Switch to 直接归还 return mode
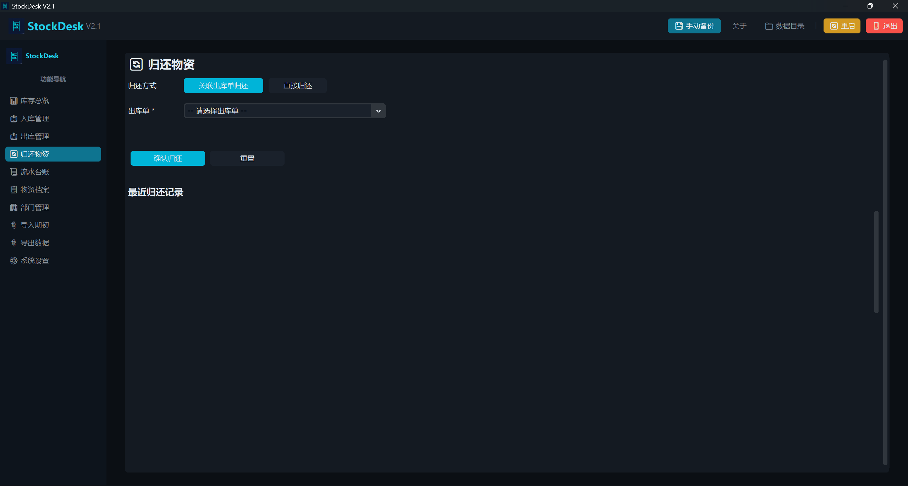Viewport: 908px width, 486px height. (298, 86)
